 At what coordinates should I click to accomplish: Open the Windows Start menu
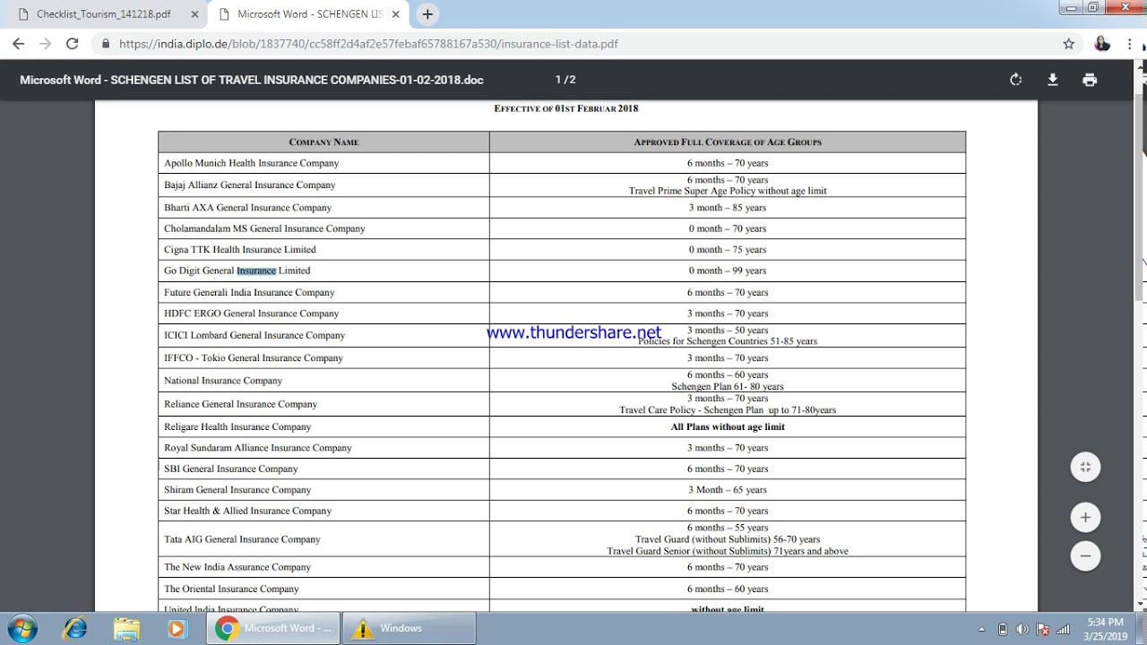pos(23,628)
